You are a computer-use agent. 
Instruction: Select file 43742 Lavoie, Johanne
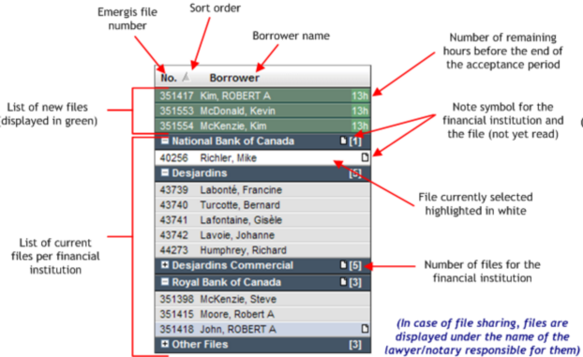coord(262,235)
